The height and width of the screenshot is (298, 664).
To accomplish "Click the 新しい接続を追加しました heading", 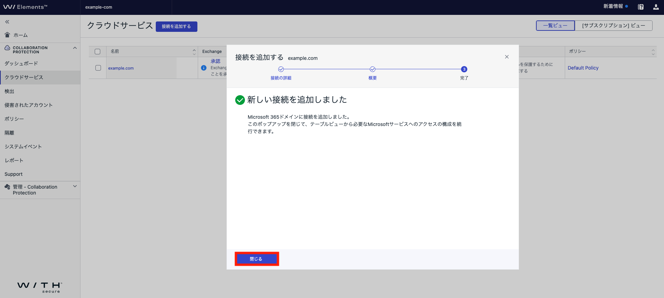I will pyautogui.click(x=297, y=100).
